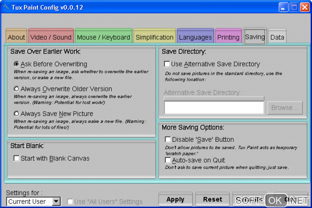Click the Tux Paint Config title bar icon
The height and width of the screenshot is (208, 312).
pos(6,7)
